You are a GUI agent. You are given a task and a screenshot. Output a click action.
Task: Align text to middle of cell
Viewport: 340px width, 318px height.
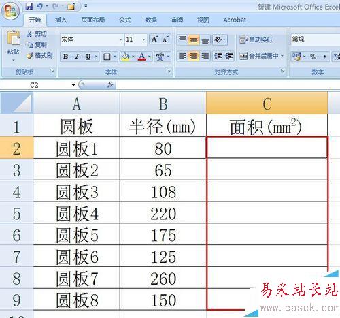click(x=194, y=39)
